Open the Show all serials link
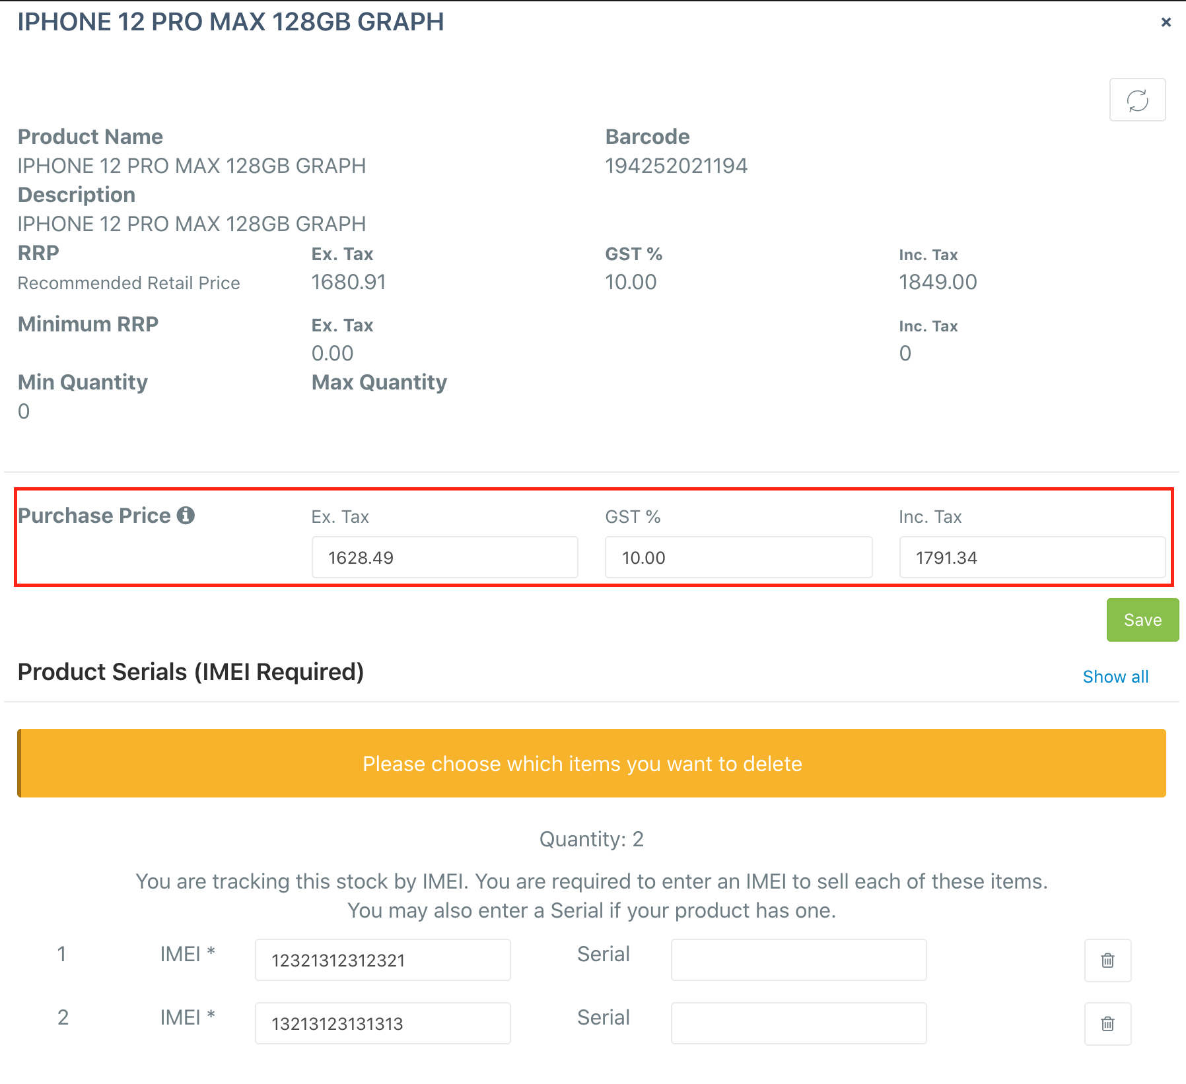This screenshot has height=1084, width=1186. point(1115,677)
